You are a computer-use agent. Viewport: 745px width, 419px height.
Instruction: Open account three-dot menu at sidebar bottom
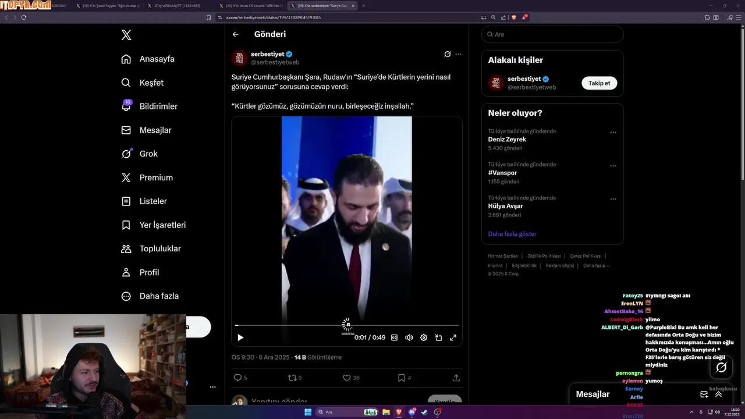212,387
